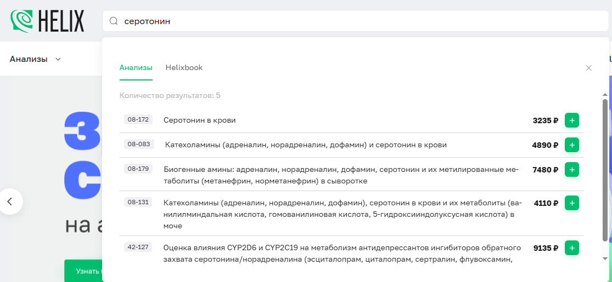Open Серотонин в крови result
This screenshot has width=612, height=282.
coord(200,120)
